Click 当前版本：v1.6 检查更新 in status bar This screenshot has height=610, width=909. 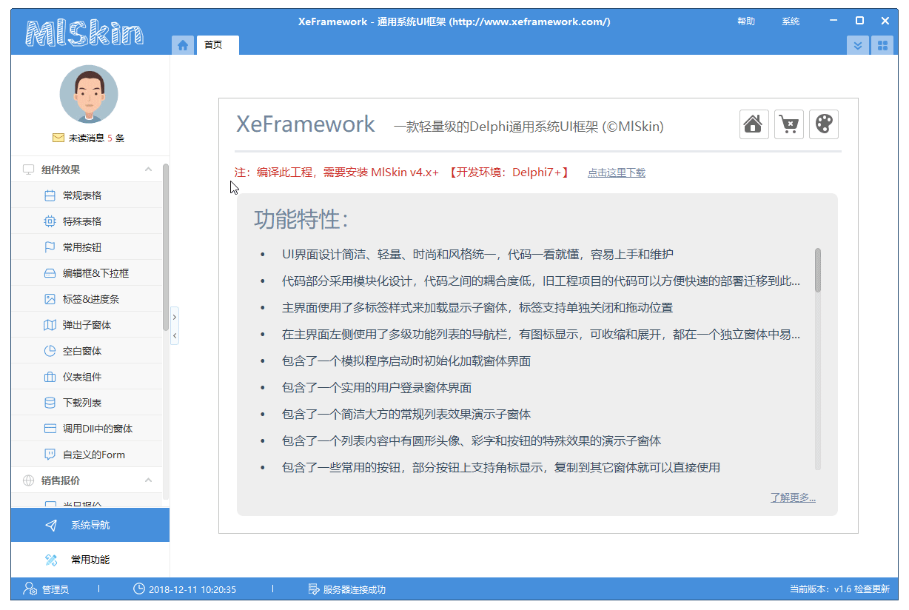pos(839,589)
